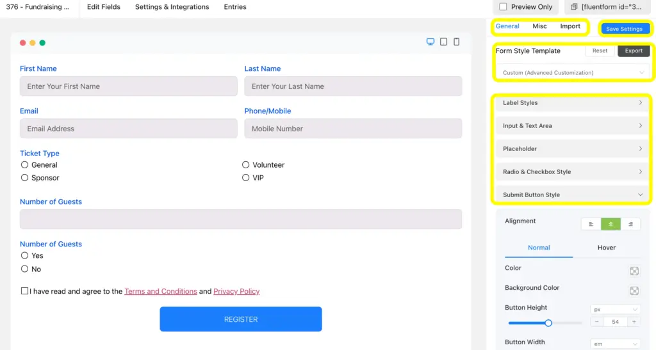Switch to the Import tab
Viewport: 656px width, 350px height.
[570, 26]
